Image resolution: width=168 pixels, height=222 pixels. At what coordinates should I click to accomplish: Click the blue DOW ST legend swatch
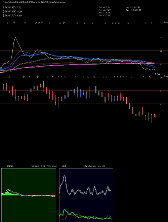point(3,7)
